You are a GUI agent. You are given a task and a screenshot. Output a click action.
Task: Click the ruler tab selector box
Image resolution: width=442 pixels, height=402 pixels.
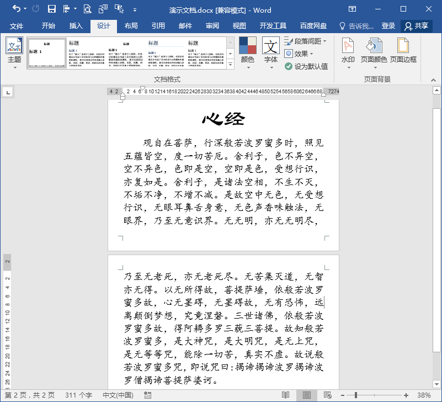pos(8,92)
